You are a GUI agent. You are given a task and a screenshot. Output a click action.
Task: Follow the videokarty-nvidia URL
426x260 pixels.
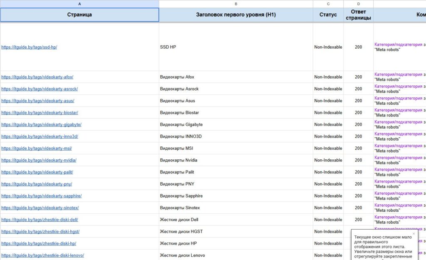[39, 160]
